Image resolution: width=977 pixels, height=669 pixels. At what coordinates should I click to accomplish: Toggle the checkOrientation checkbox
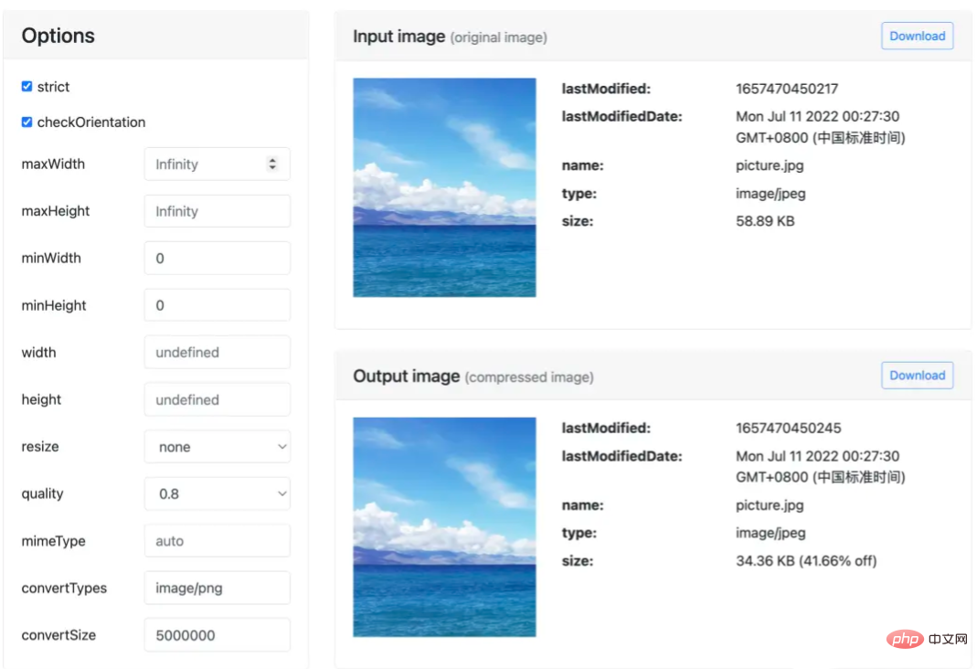[27, 122]
